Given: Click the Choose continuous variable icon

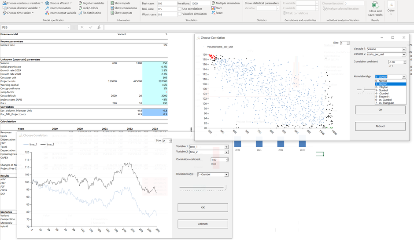Looking at the screenshot, I should pyautogui.click(x=4, y=3).
